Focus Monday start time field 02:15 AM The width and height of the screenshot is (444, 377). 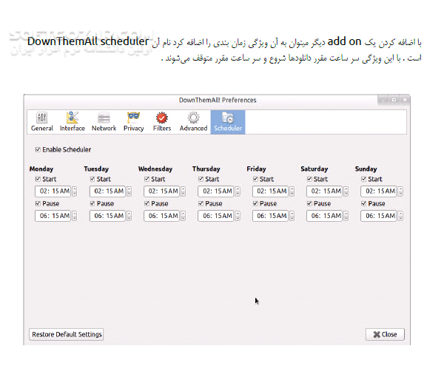[53, 191]
